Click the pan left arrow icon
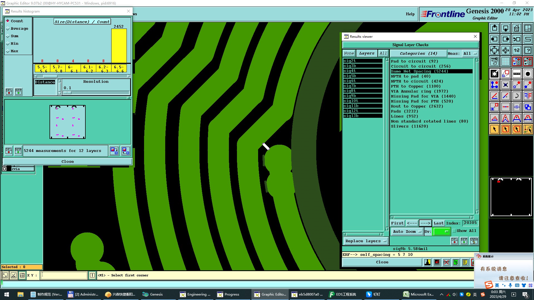Screen dimensions: 534x300 (495, 39)
